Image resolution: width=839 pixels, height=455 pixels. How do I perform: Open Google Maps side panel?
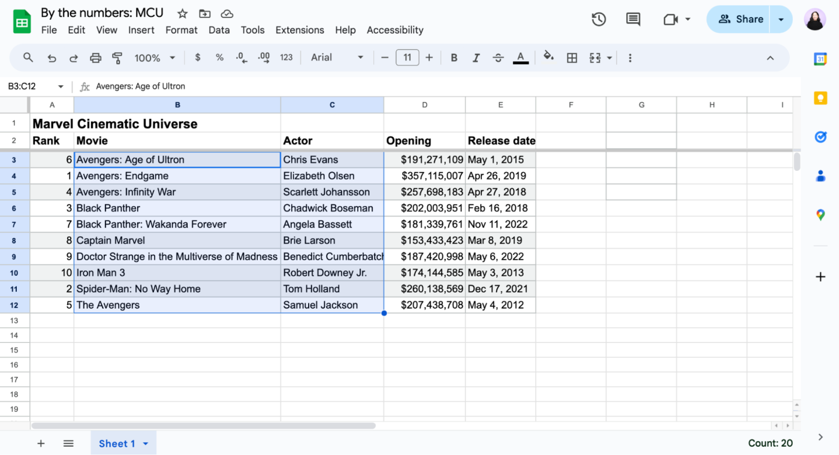[x=820, y=215]
